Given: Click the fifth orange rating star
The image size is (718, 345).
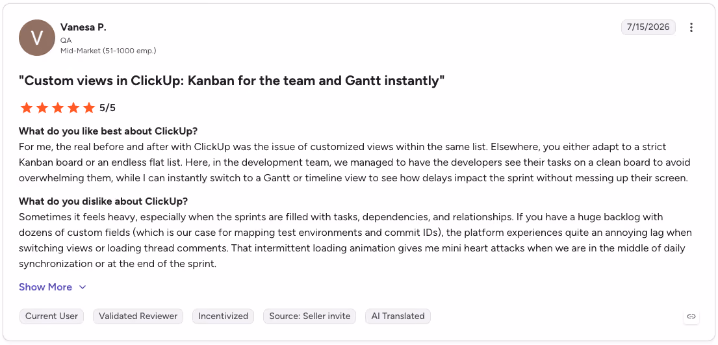Looking at the screenshot, I should (89, 108).
